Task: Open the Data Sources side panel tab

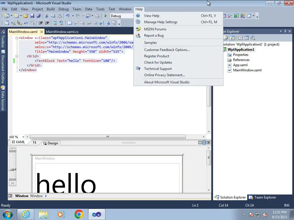Action: coord(3,98)
